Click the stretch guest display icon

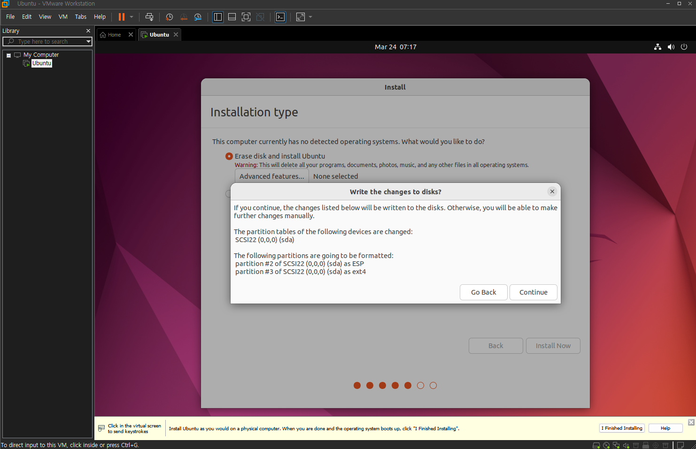pos(301,17)
